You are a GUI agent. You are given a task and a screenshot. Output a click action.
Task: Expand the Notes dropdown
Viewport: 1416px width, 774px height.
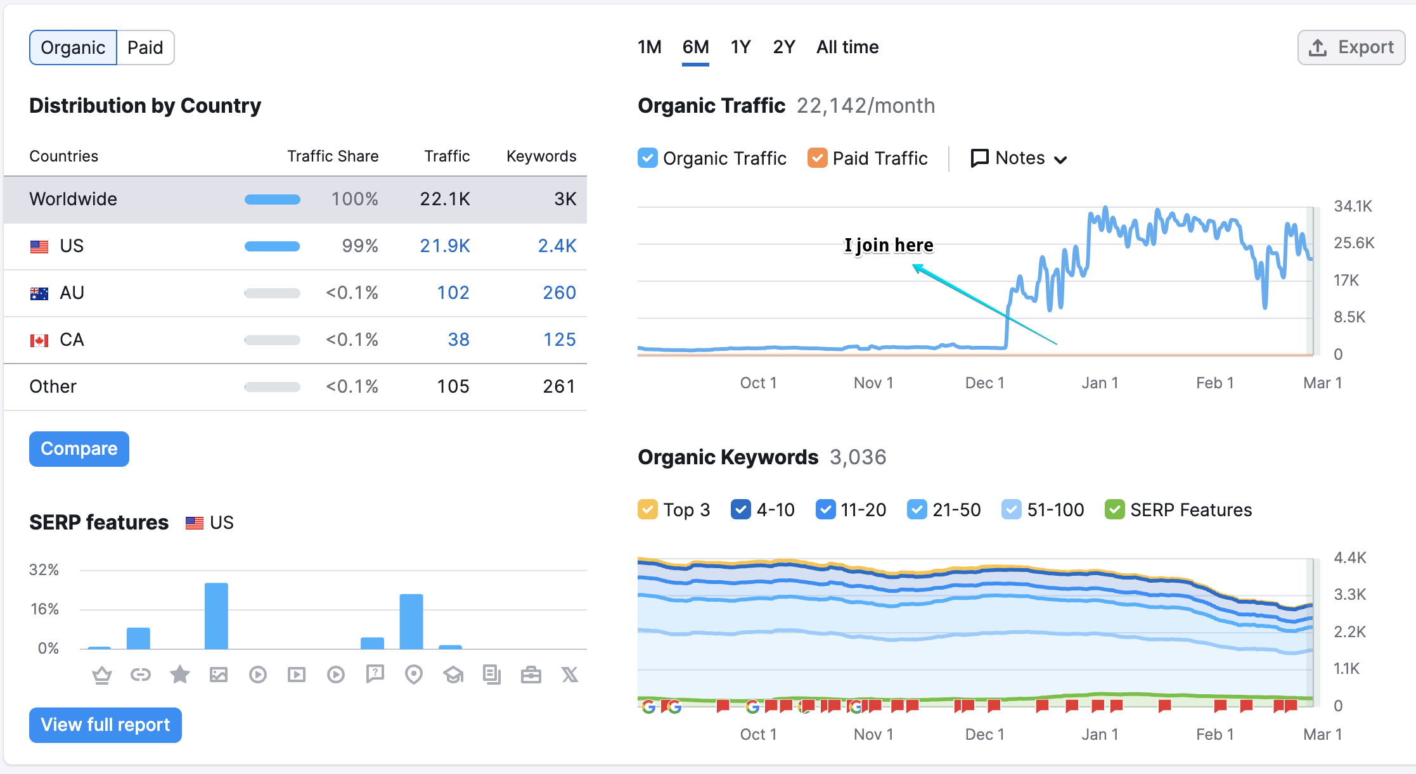pos(1019,158)
